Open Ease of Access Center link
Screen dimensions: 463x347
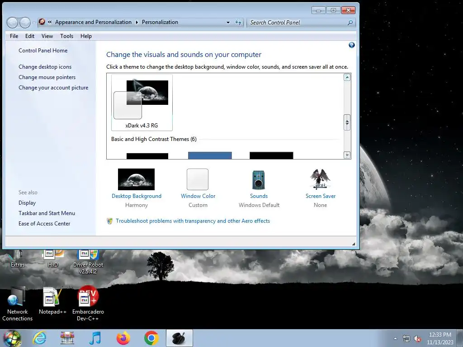pos(44,224)
